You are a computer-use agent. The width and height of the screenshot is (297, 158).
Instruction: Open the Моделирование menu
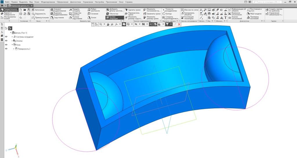48,2
